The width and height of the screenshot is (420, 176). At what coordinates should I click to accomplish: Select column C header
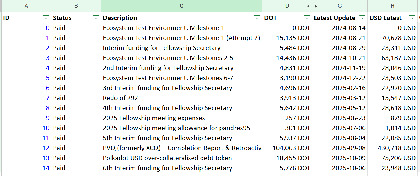point(182,6)
